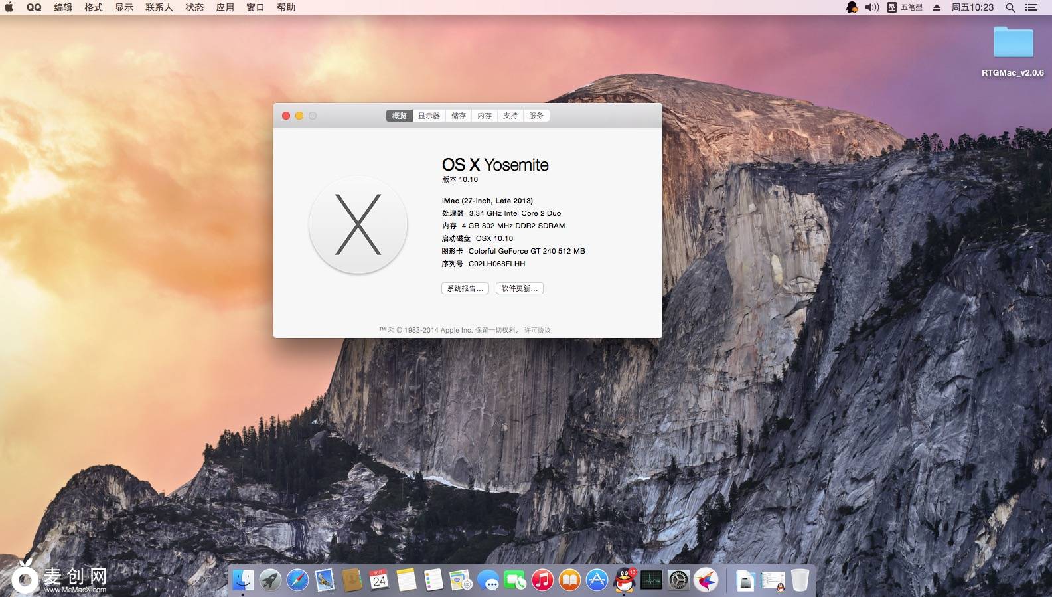Select the RTGMac_v2.0.6 desktop folder

pos(1013,43)
